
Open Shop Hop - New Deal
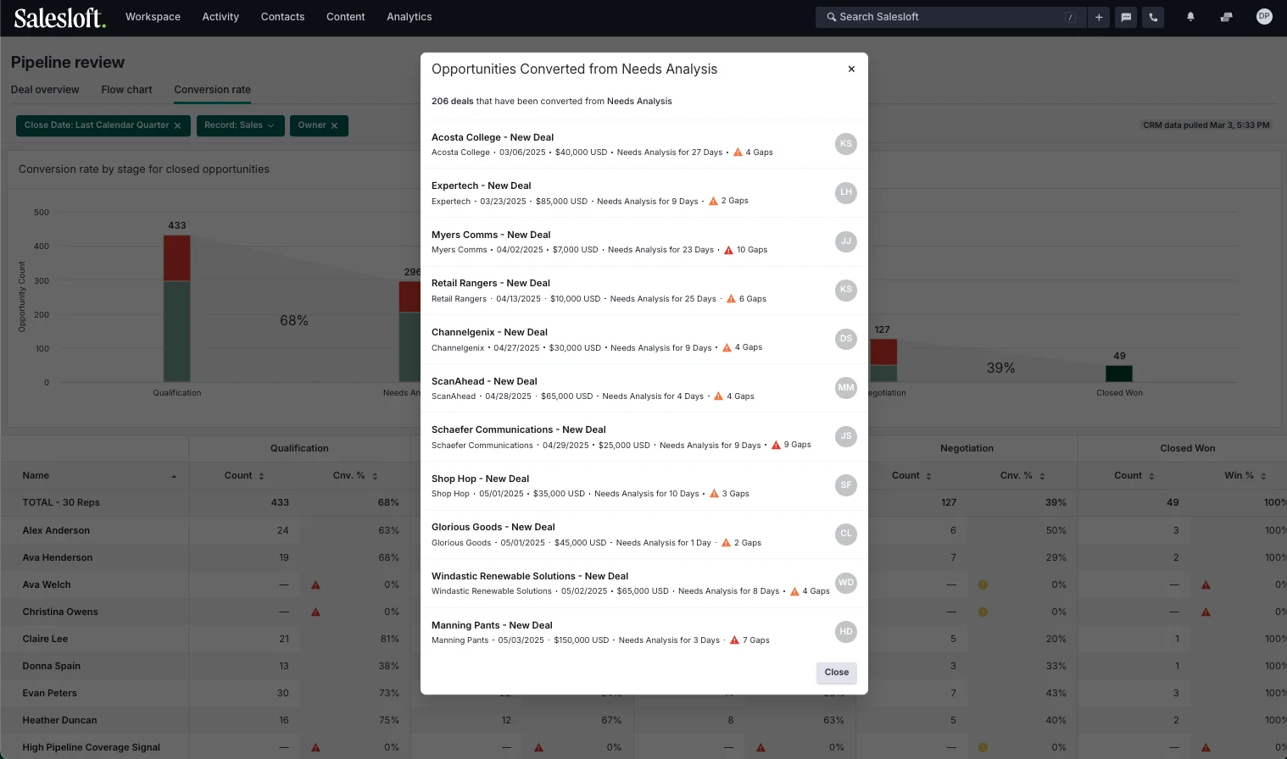point(480,479)
